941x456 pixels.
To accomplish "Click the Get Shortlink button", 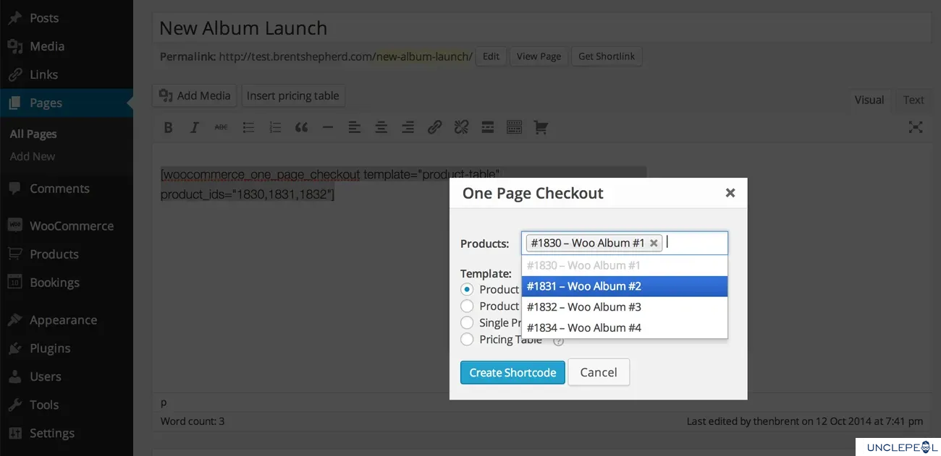I will pos(607,56).
